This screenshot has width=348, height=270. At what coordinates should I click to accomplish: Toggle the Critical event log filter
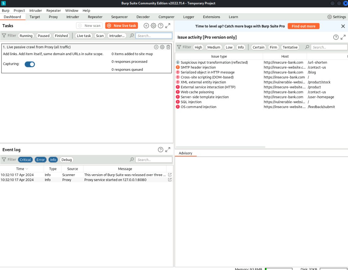tap(25, 159)
